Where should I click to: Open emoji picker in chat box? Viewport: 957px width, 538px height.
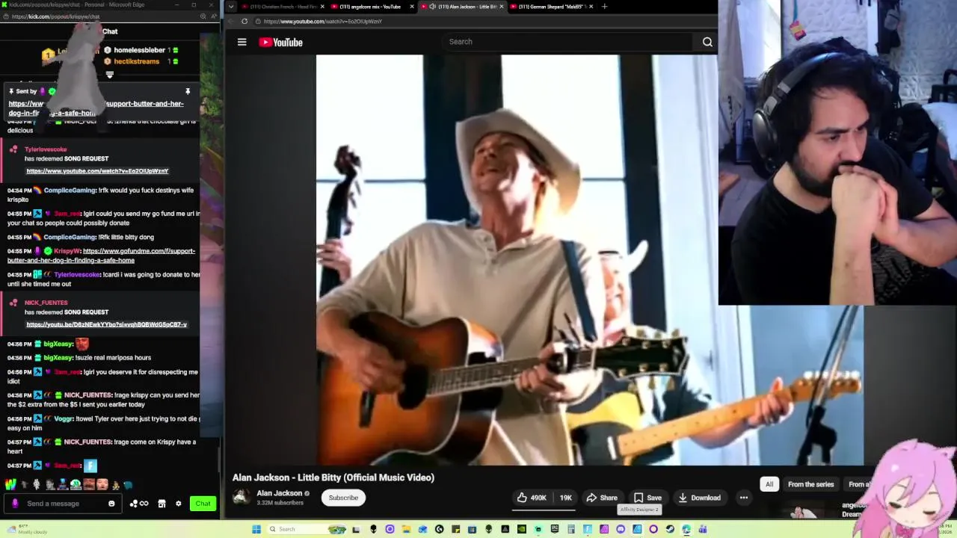111,504
